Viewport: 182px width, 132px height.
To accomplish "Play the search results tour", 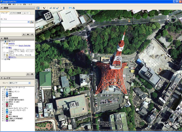I will (24, 34).
